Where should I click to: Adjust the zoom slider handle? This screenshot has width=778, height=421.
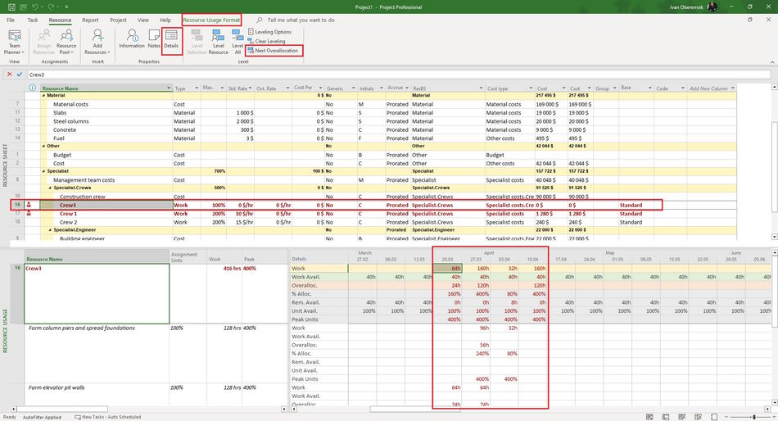tap(753, 417)
